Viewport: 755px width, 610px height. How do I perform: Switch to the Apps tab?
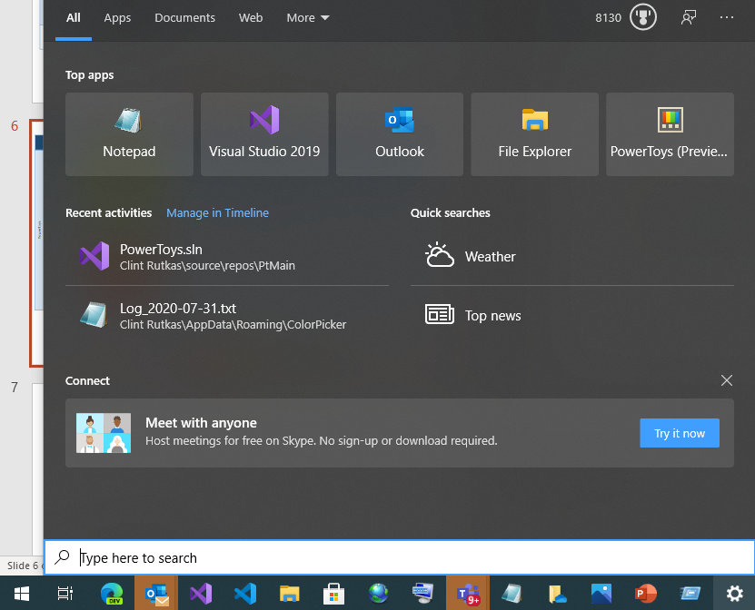(117, 16)
